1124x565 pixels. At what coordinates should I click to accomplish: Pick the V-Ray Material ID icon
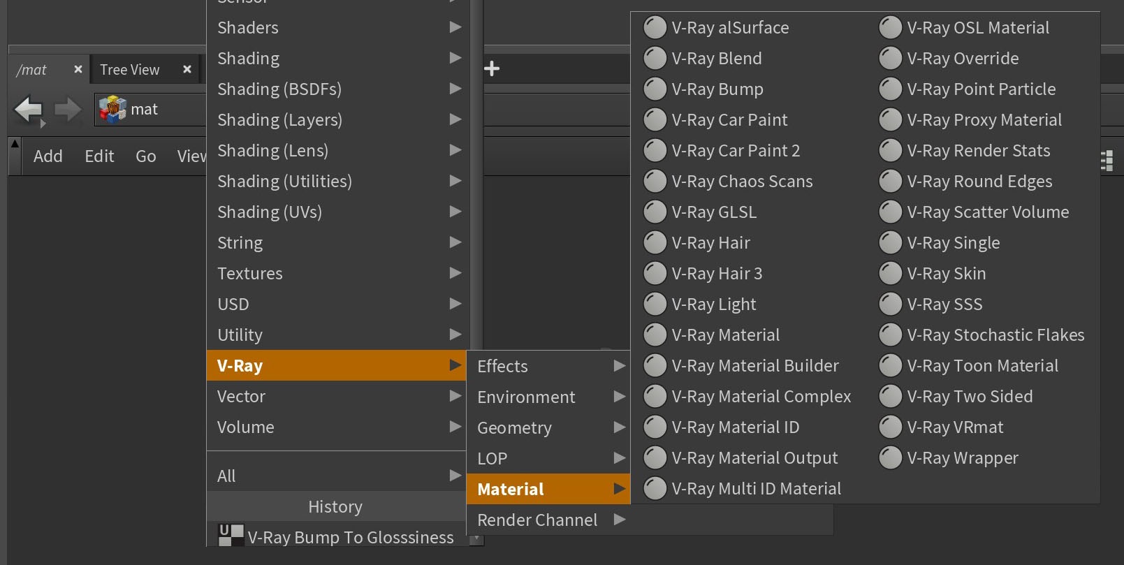(x=655, y=427)
